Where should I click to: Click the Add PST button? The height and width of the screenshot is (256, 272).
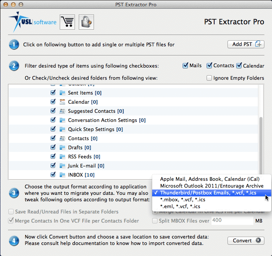click(x=246, y=44)
